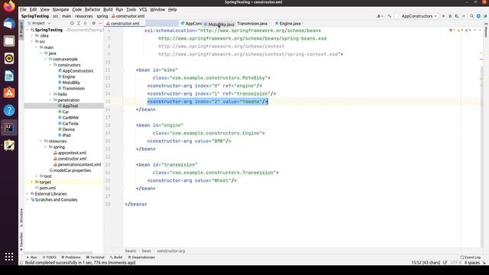Screen dimensions: 489x275
Task: Hide the Project tool window
Action: point(100,23)
